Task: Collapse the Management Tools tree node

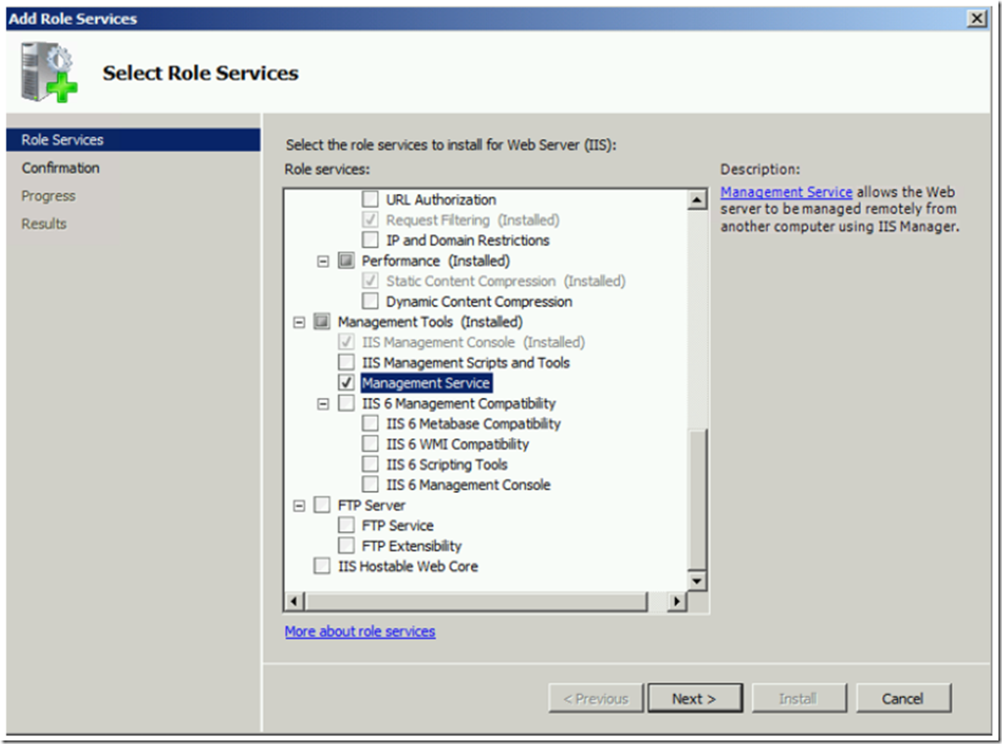Action: pyautogui.click(x=299, y=322)
